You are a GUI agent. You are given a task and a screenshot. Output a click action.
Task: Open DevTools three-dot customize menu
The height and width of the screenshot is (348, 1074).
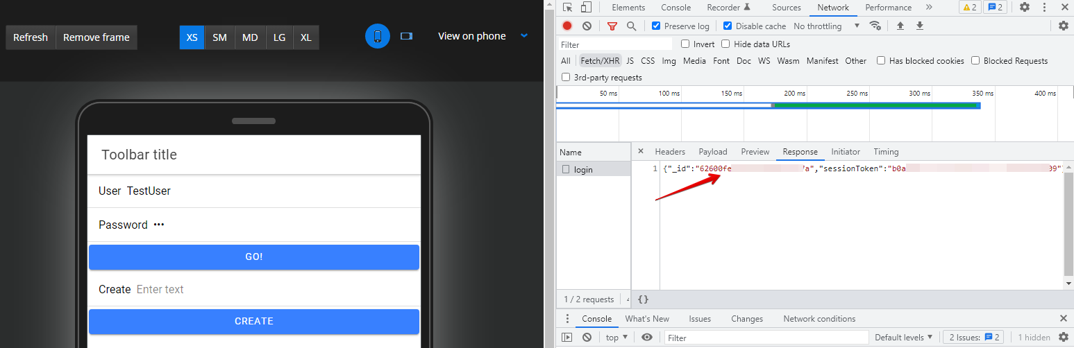click(1044, 8)
